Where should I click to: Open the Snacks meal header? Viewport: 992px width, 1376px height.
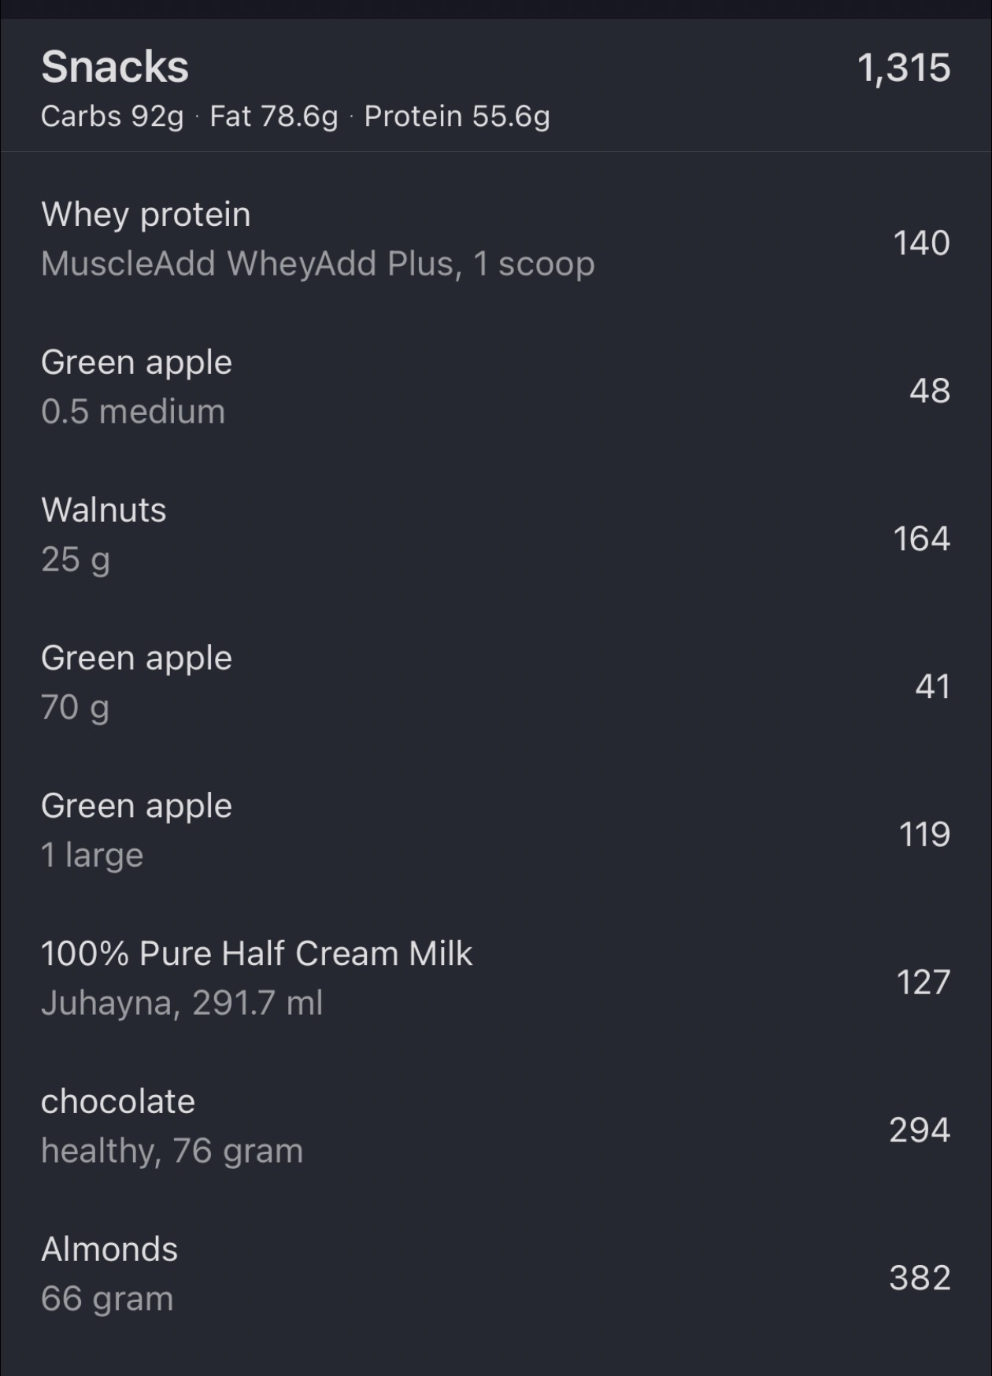click(x=115, y=67)
